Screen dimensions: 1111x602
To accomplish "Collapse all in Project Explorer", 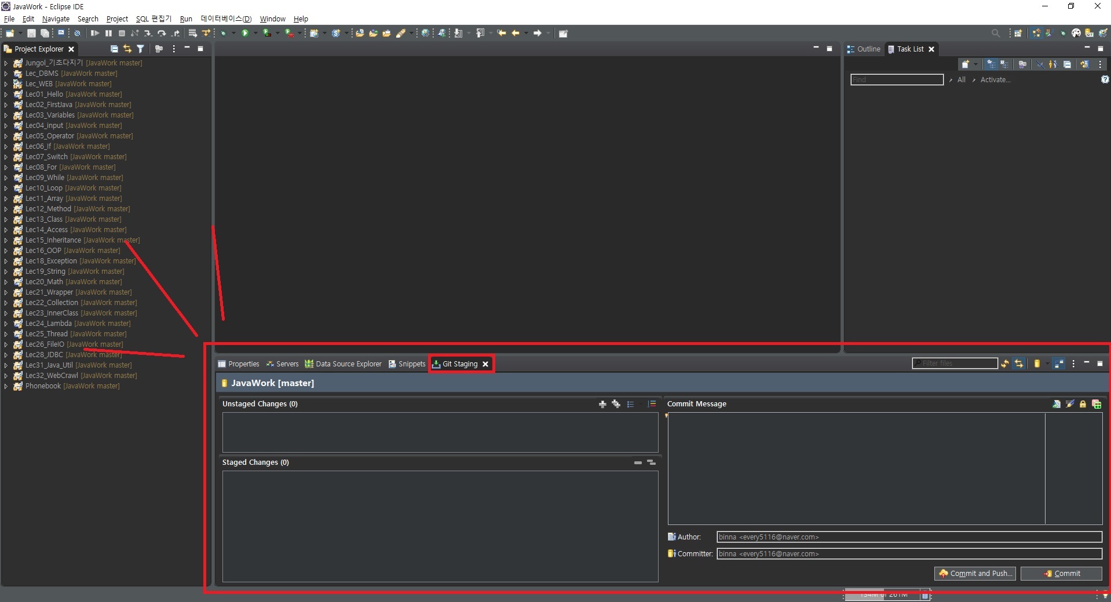I will 114,49.
